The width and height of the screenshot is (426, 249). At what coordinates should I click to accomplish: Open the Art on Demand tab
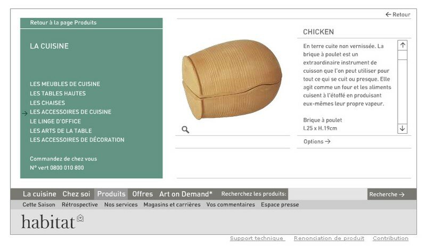click(x=186, y=194)
